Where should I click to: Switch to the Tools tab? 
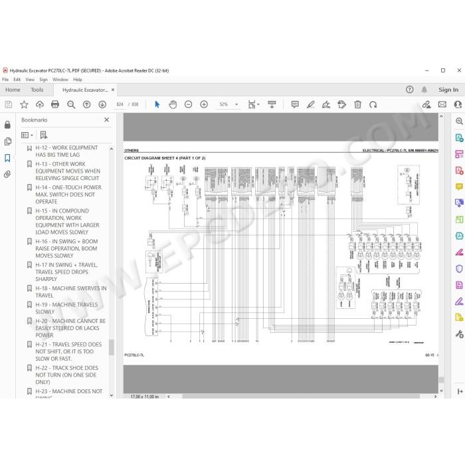(37, 90)
